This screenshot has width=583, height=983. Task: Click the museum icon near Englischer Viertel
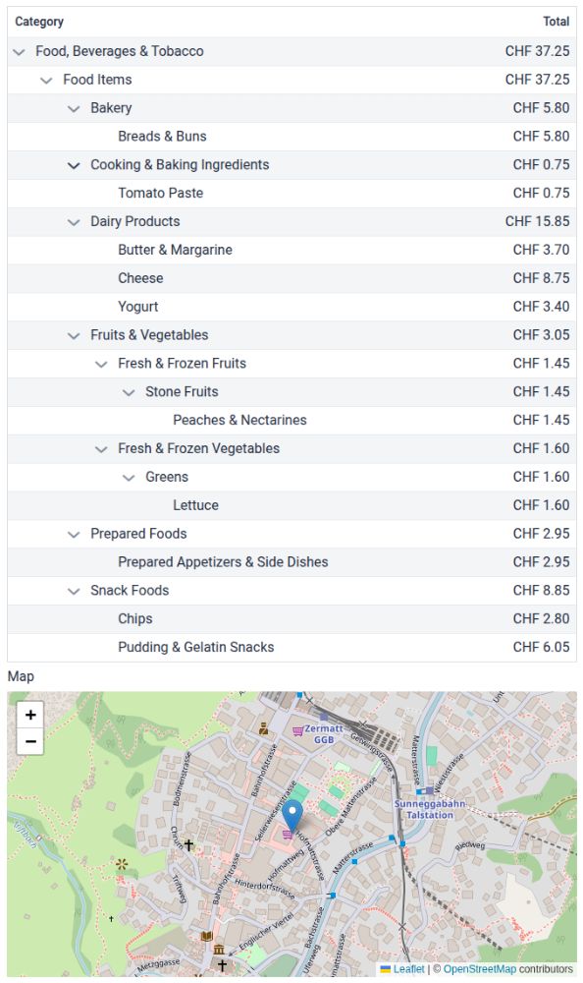pyautogui.click(x=219, y=950)
